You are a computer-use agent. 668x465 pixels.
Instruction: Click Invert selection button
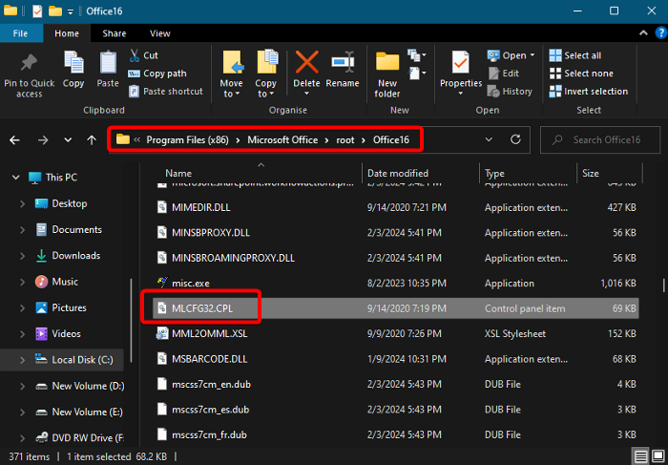point(589,92)
